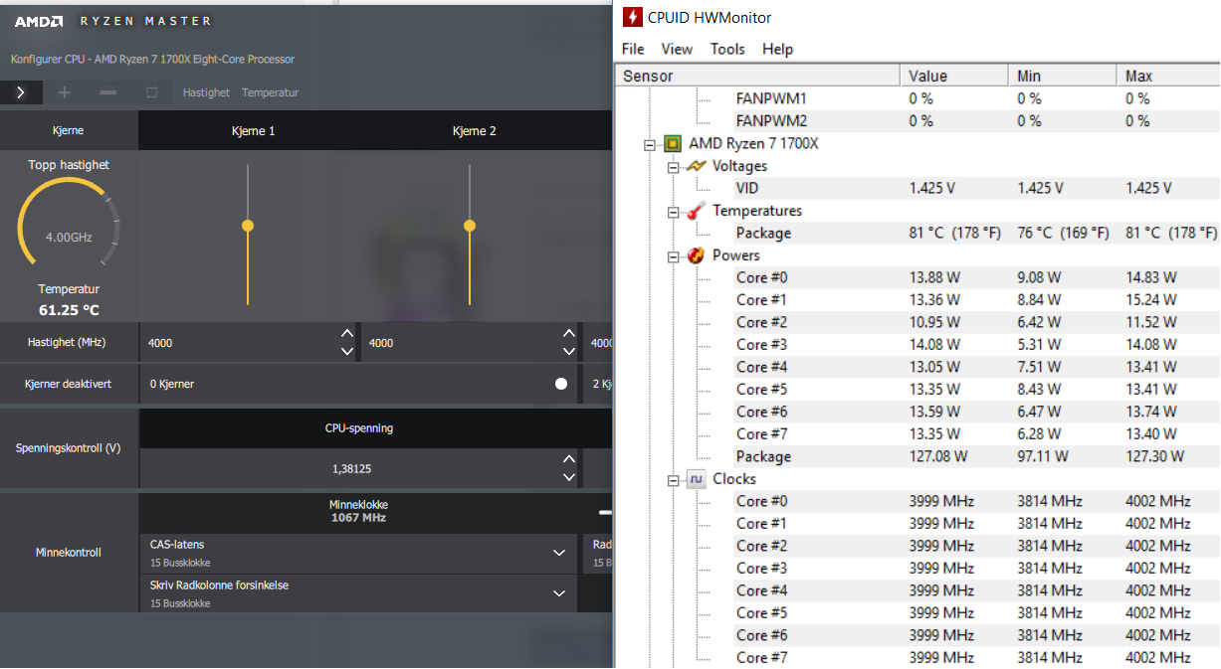Click the Voltages lightning icon
1221x669 pixels.
pyautogui.click(x=696, y=166)
